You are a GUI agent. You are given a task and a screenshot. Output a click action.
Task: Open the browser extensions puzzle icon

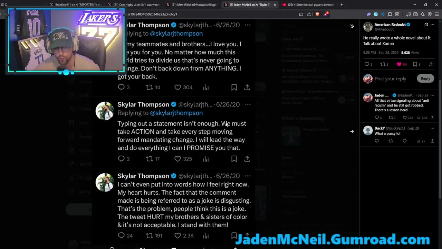(x=390, y=14)
